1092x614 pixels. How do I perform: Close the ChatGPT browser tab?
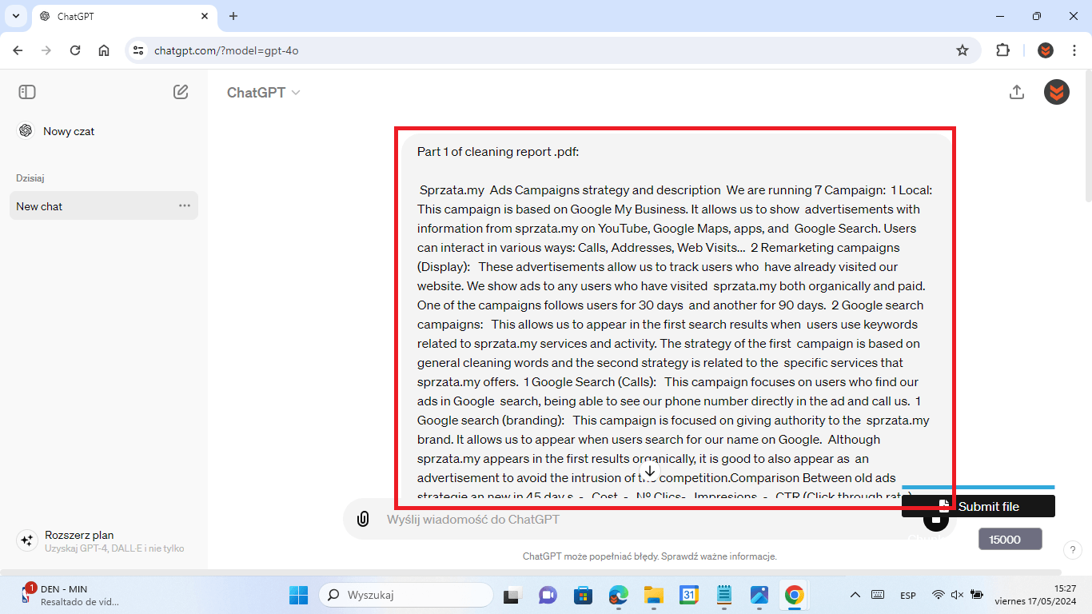pyautogui.click(x=204, y=16)
